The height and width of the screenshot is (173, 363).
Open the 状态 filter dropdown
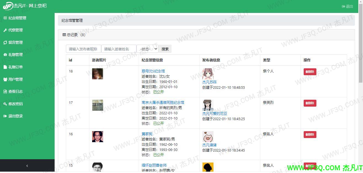(148, 49)
